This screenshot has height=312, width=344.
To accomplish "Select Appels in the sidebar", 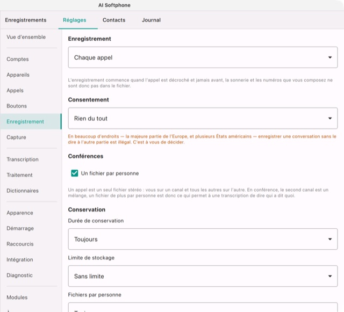I will (15, 90).
